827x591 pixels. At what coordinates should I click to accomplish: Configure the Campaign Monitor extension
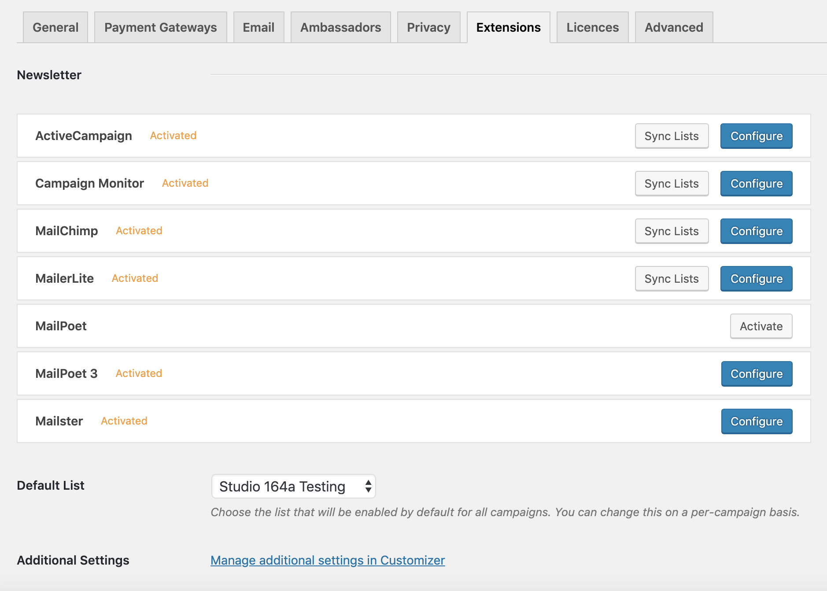tap(757, 184)
